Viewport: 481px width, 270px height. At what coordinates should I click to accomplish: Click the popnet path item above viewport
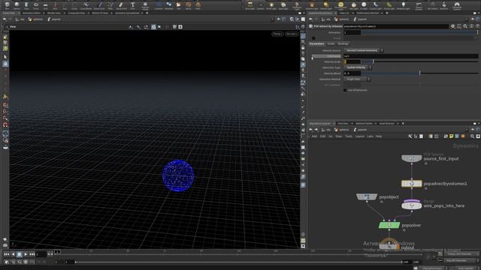[x=54, y=19]
